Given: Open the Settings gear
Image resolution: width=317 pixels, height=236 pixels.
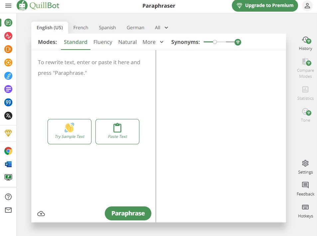Looking at the screenshot, I should pyautogui.click(x=305, y=167).
